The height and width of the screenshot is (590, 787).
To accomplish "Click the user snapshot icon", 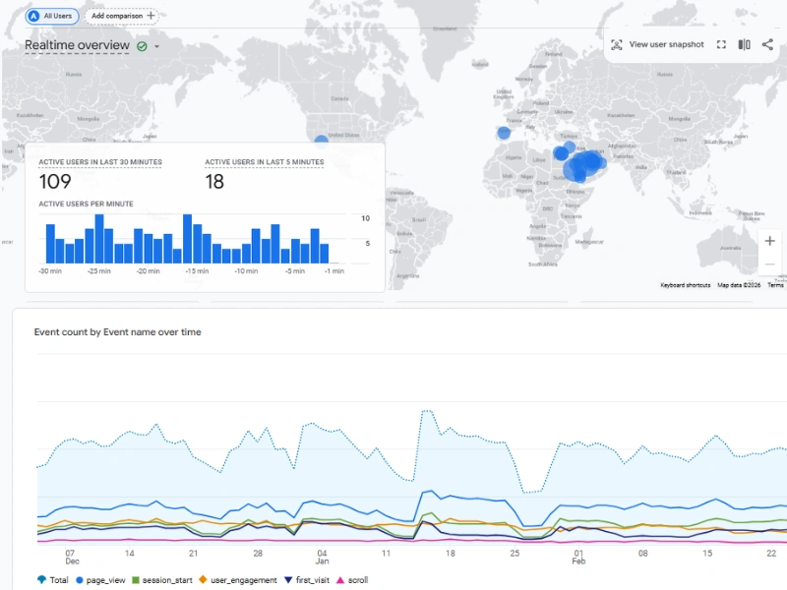I will tap(617, 44).
